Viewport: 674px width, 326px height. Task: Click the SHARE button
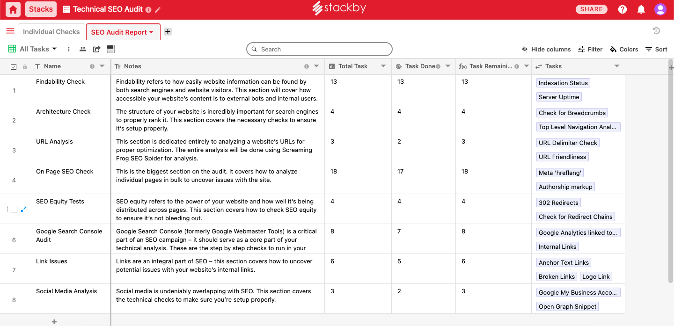(x=592, y=9)
